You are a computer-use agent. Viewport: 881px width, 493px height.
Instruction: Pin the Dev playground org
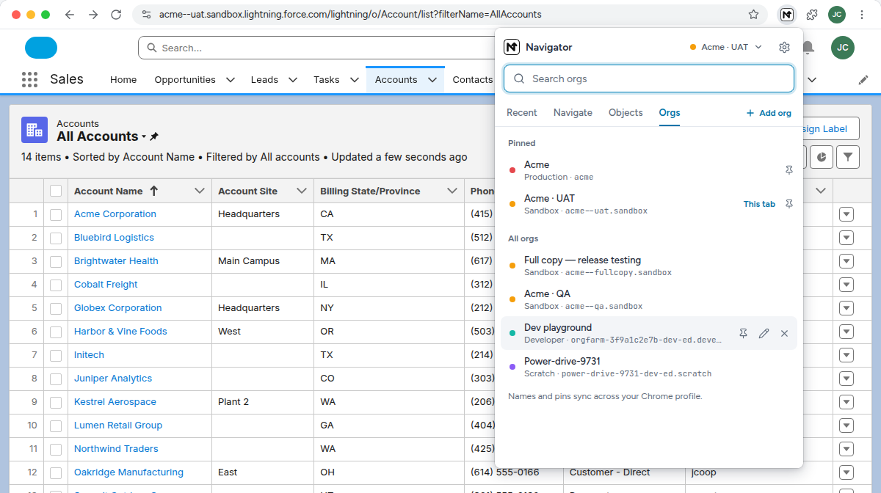(743, 333)
